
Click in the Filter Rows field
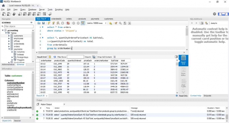pos(75,57)
